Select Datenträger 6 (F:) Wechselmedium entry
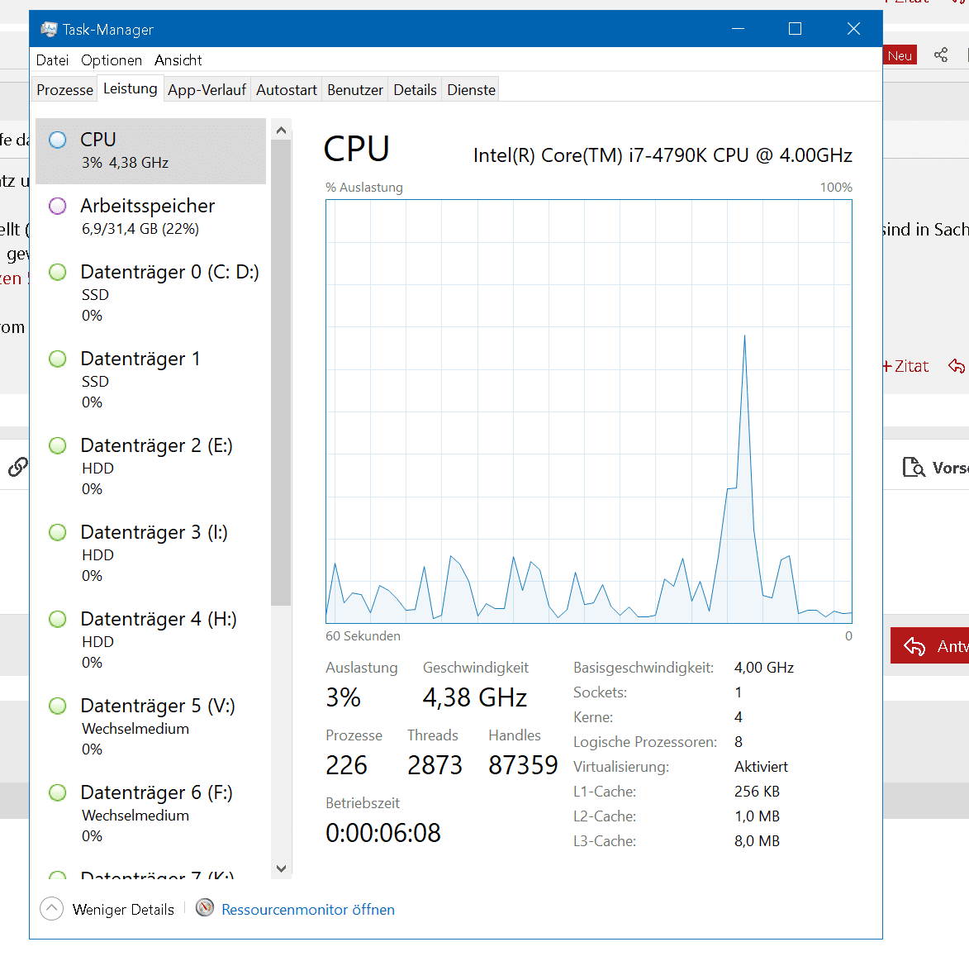969x961 pixels. point(151,814)
